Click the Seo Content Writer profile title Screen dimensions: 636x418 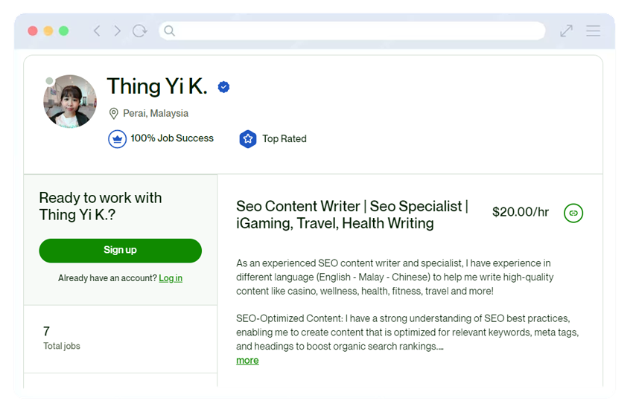[x=352, y=214]
